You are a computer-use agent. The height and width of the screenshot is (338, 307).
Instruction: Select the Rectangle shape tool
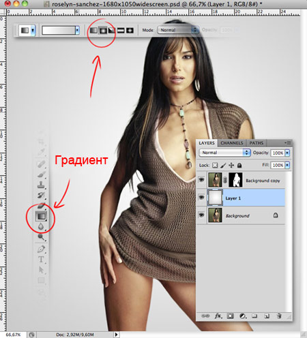pos(41,280)
